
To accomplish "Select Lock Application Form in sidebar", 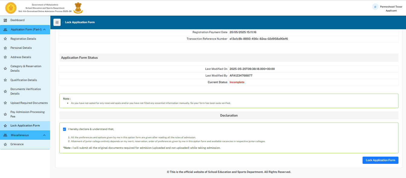I will pyautogui.click(x=25, y=126).
